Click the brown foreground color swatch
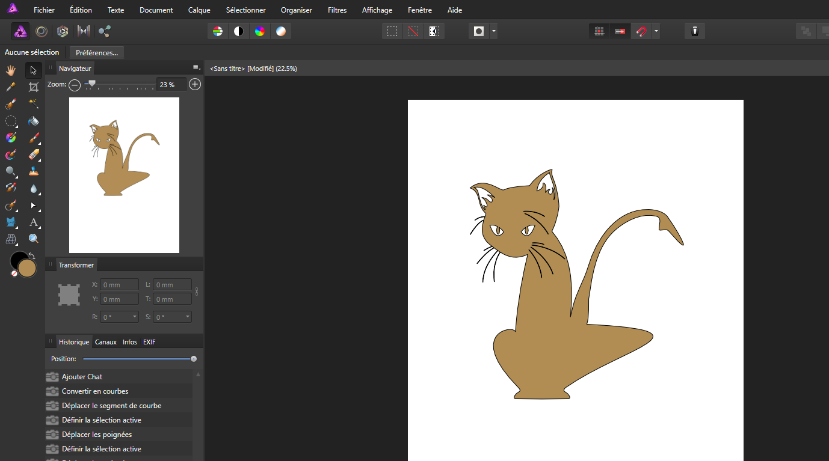This screenshot has width=829, height=461. [28, 268]
